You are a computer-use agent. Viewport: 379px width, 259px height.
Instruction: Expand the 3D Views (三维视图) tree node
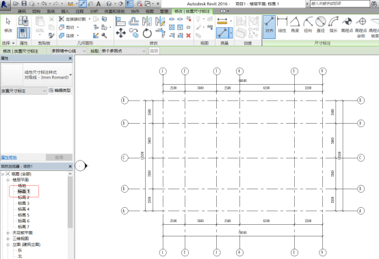click(x=8, y=238)
